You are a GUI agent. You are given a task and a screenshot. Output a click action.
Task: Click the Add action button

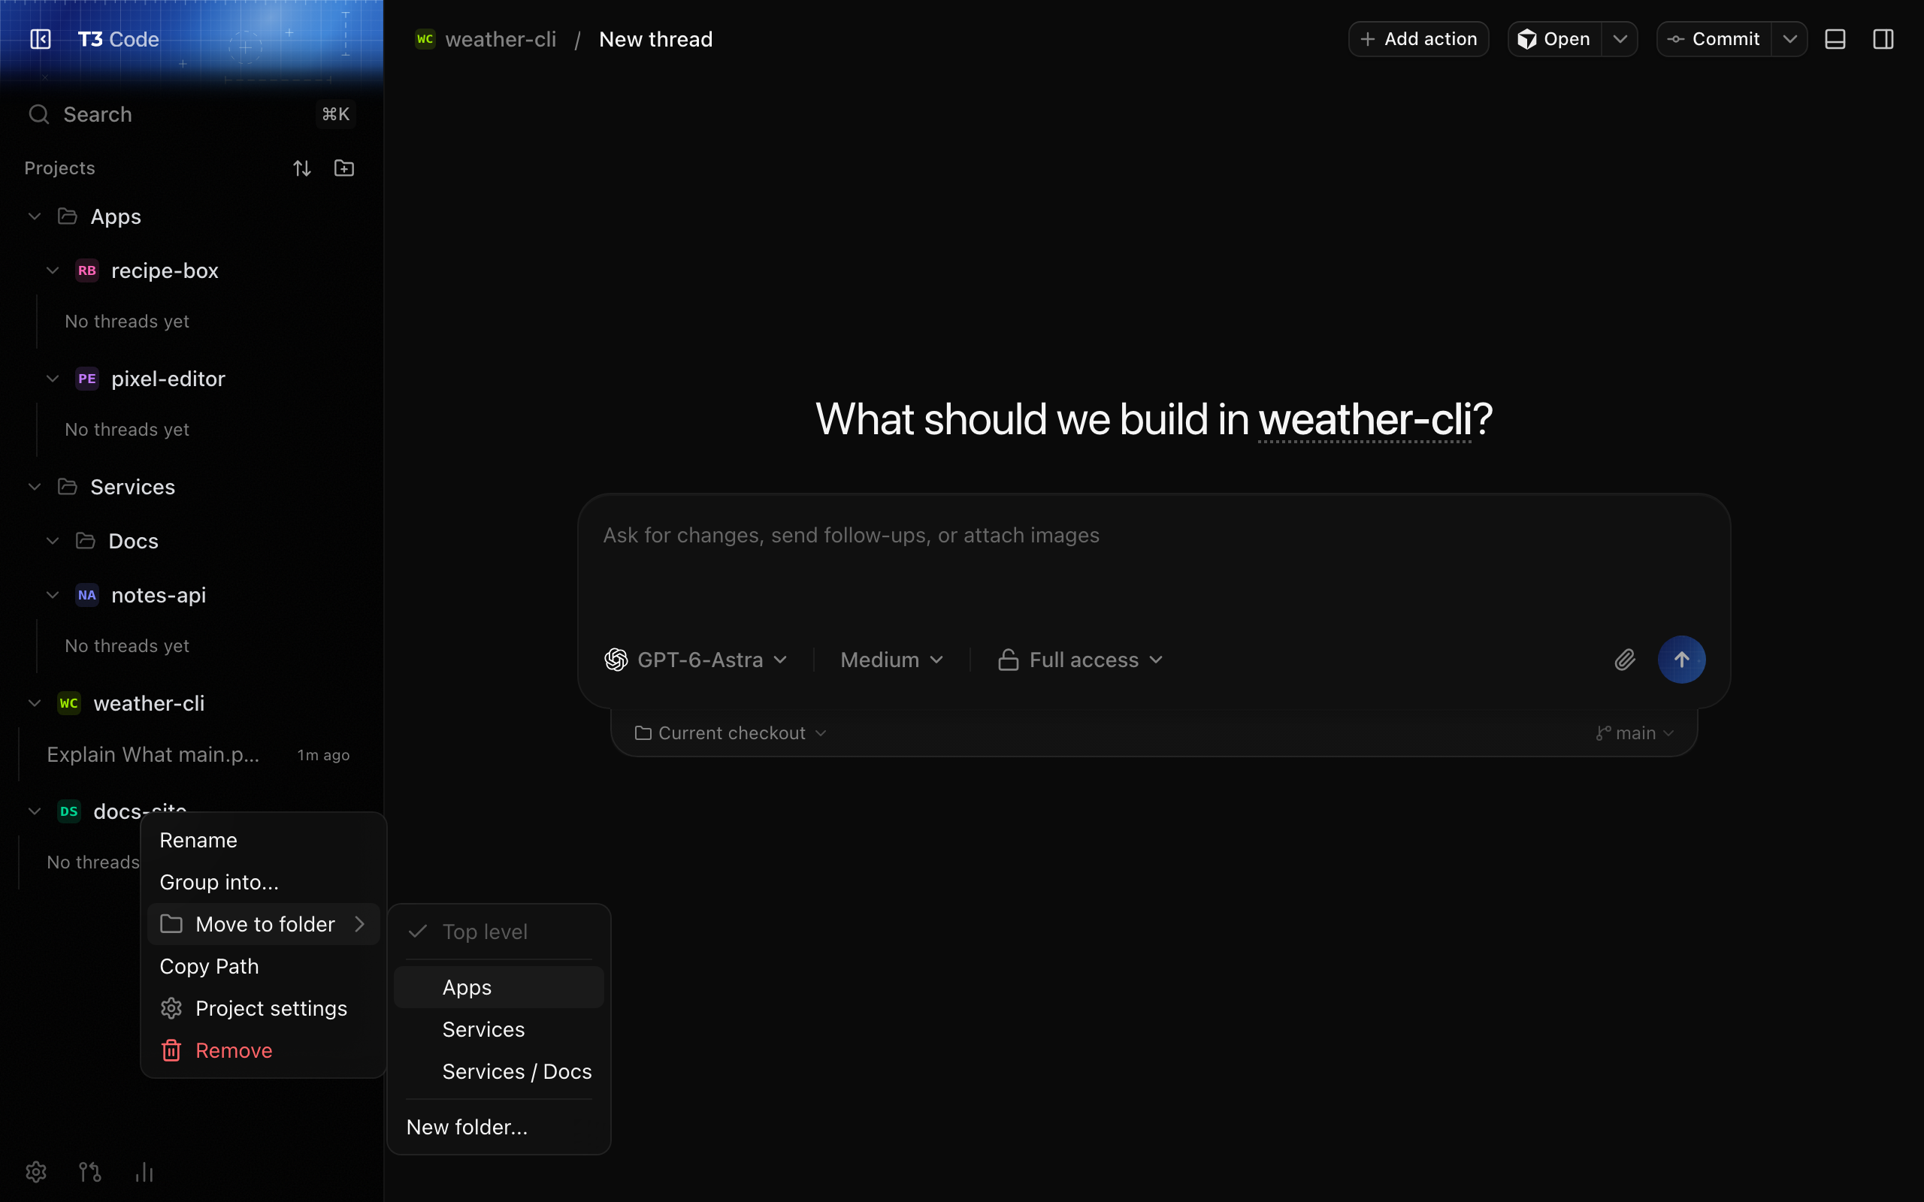[1418, 39]
